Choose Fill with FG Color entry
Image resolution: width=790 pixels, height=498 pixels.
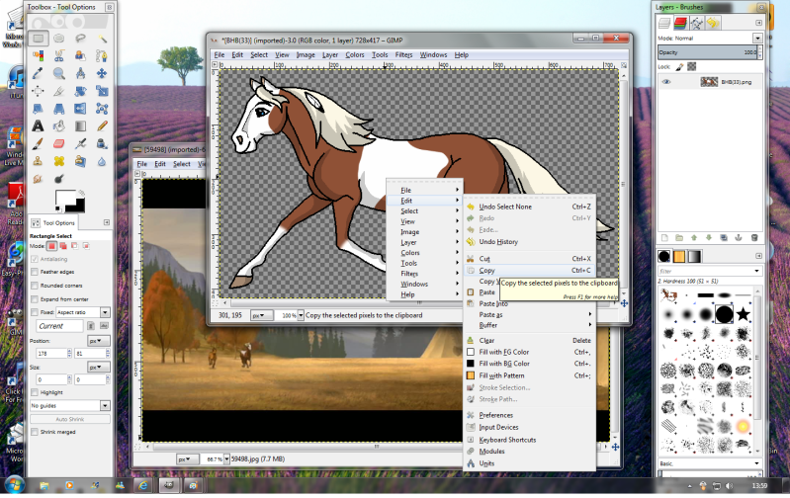pyautogui.click(x=529, y=352)
